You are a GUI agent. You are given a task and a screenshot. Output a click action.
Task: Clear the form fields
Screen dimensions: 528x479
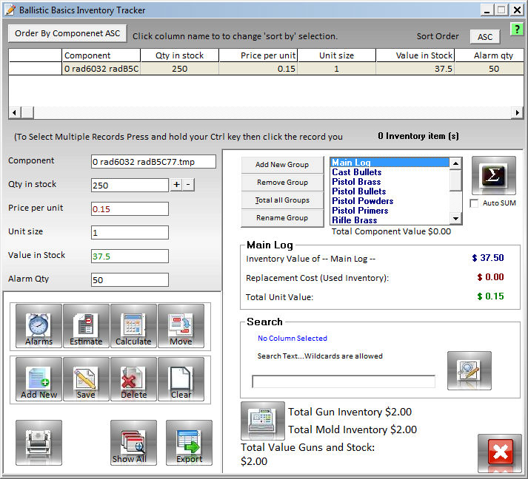pos(181,379)
